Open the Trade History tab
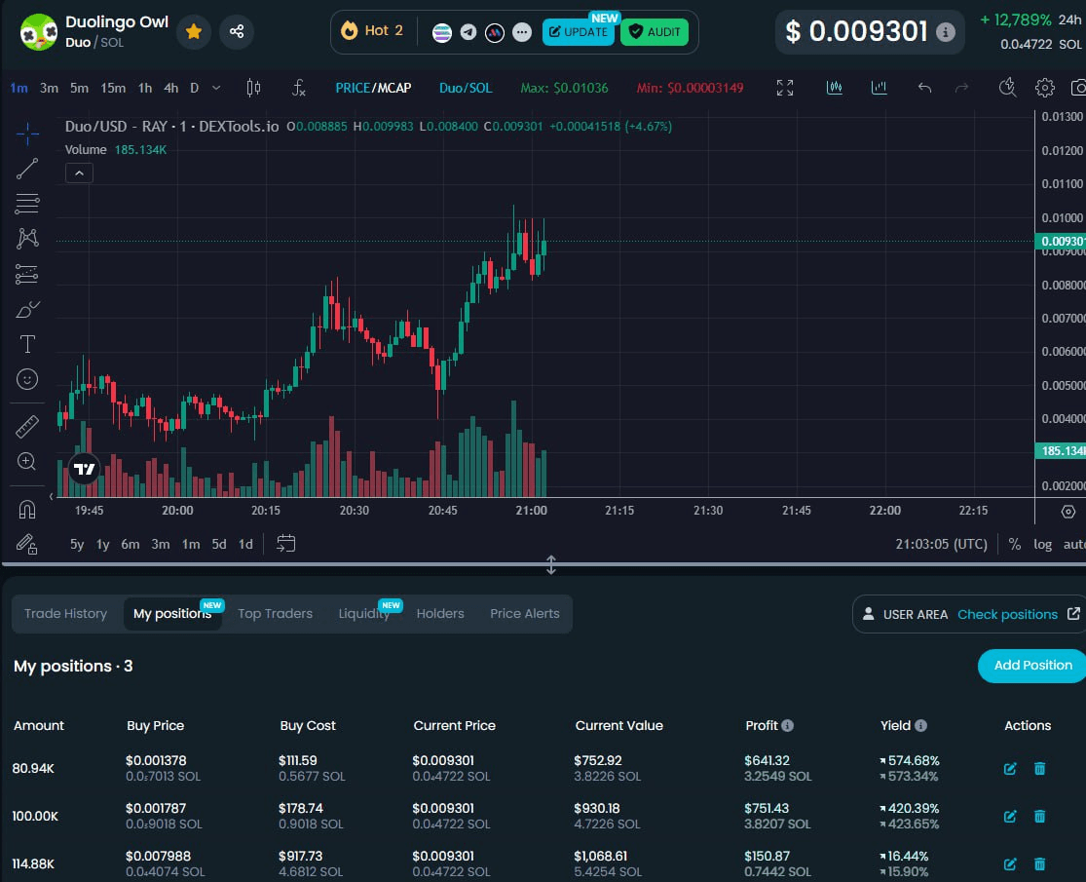Viewport: 1086px width, 882px height. pyautogui.click(x=66, y=614)
